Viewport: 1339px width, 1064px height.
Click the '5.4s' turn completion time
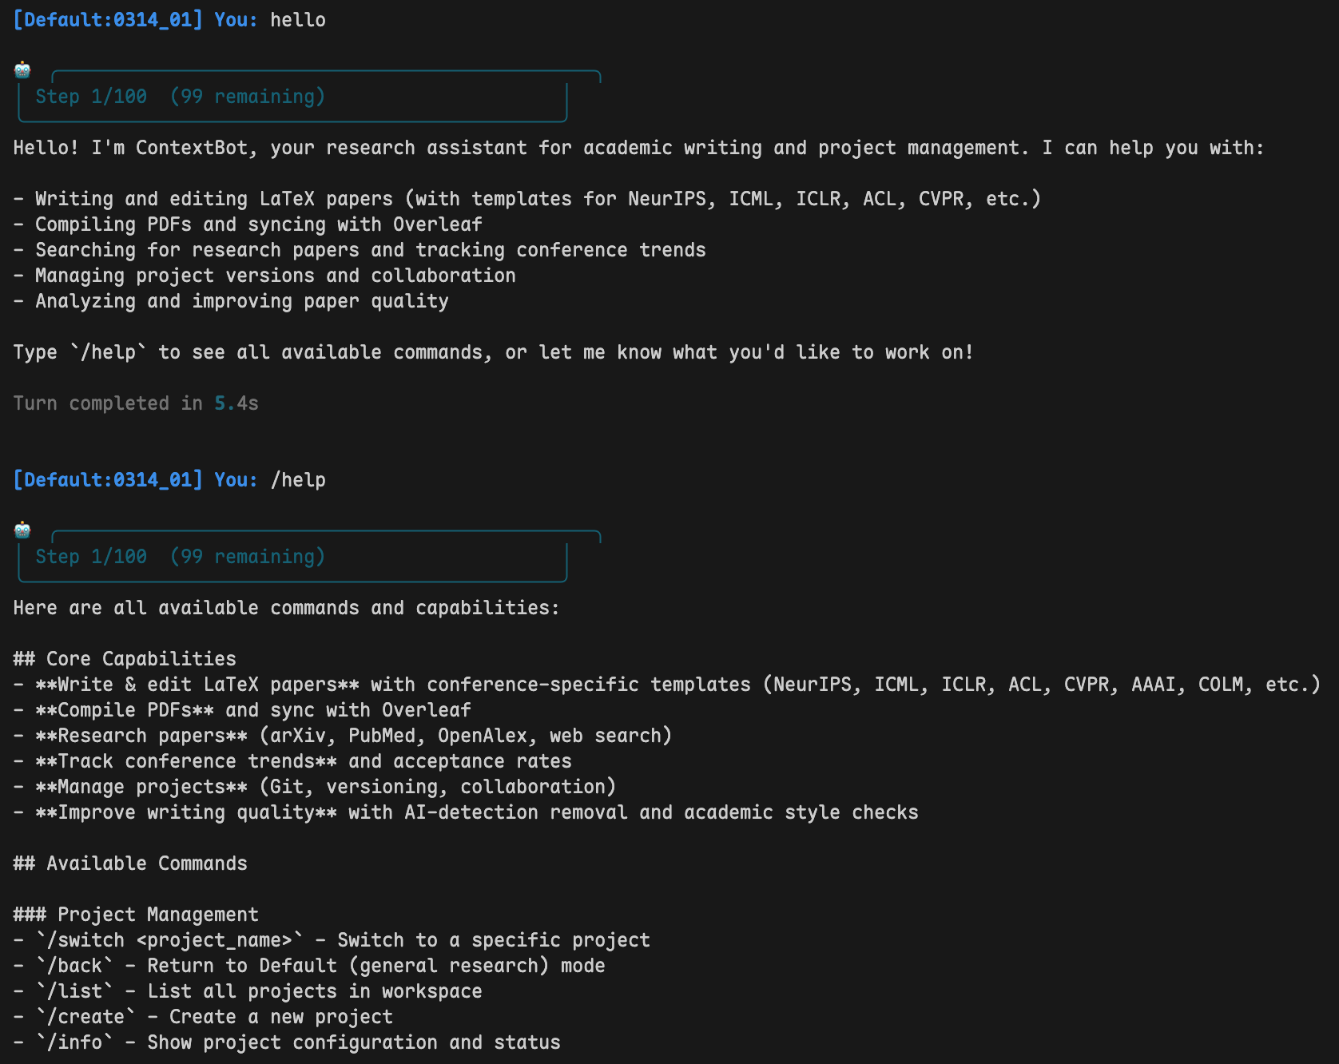coord(236,403)
